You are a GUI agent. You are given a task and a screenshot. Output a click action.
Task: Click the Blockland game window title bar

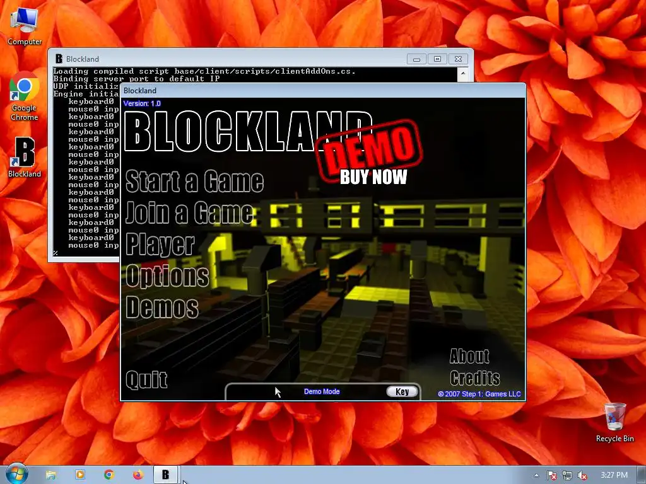323,91
